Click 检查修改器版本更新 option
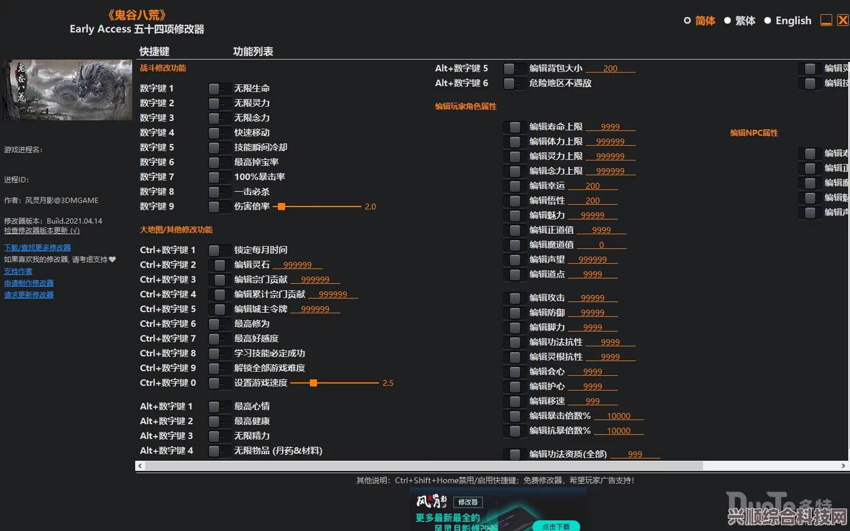The width and height of the screenshot is (850, 531). point(42,231)
